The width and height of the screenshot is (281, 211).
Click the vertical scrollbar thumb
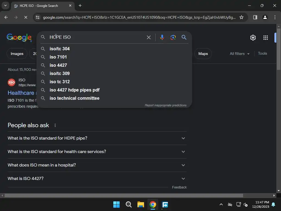(x=279, y=49)
